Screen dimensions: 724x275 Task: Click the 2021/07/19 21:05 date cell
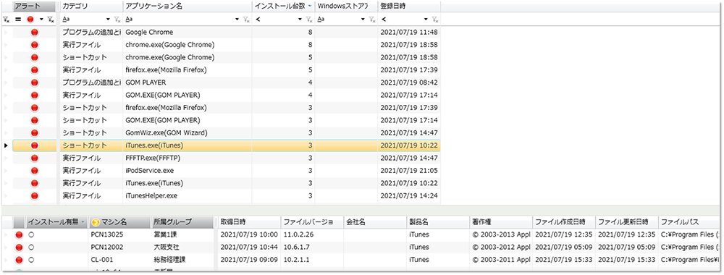pyautogui.click(x=409, y=170)
